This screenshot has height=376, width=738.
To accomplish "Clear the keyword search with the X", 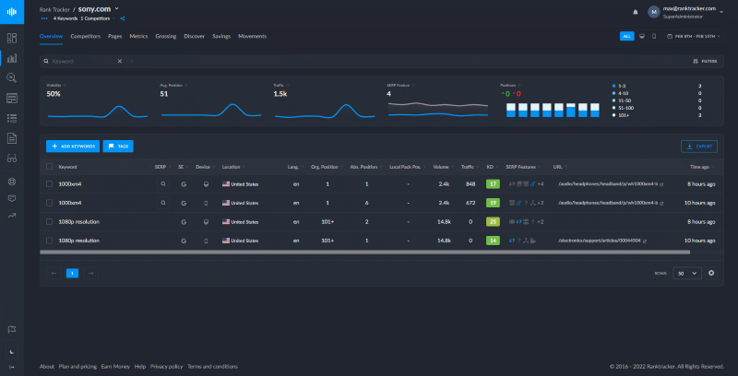I will (x=120, y=61).
